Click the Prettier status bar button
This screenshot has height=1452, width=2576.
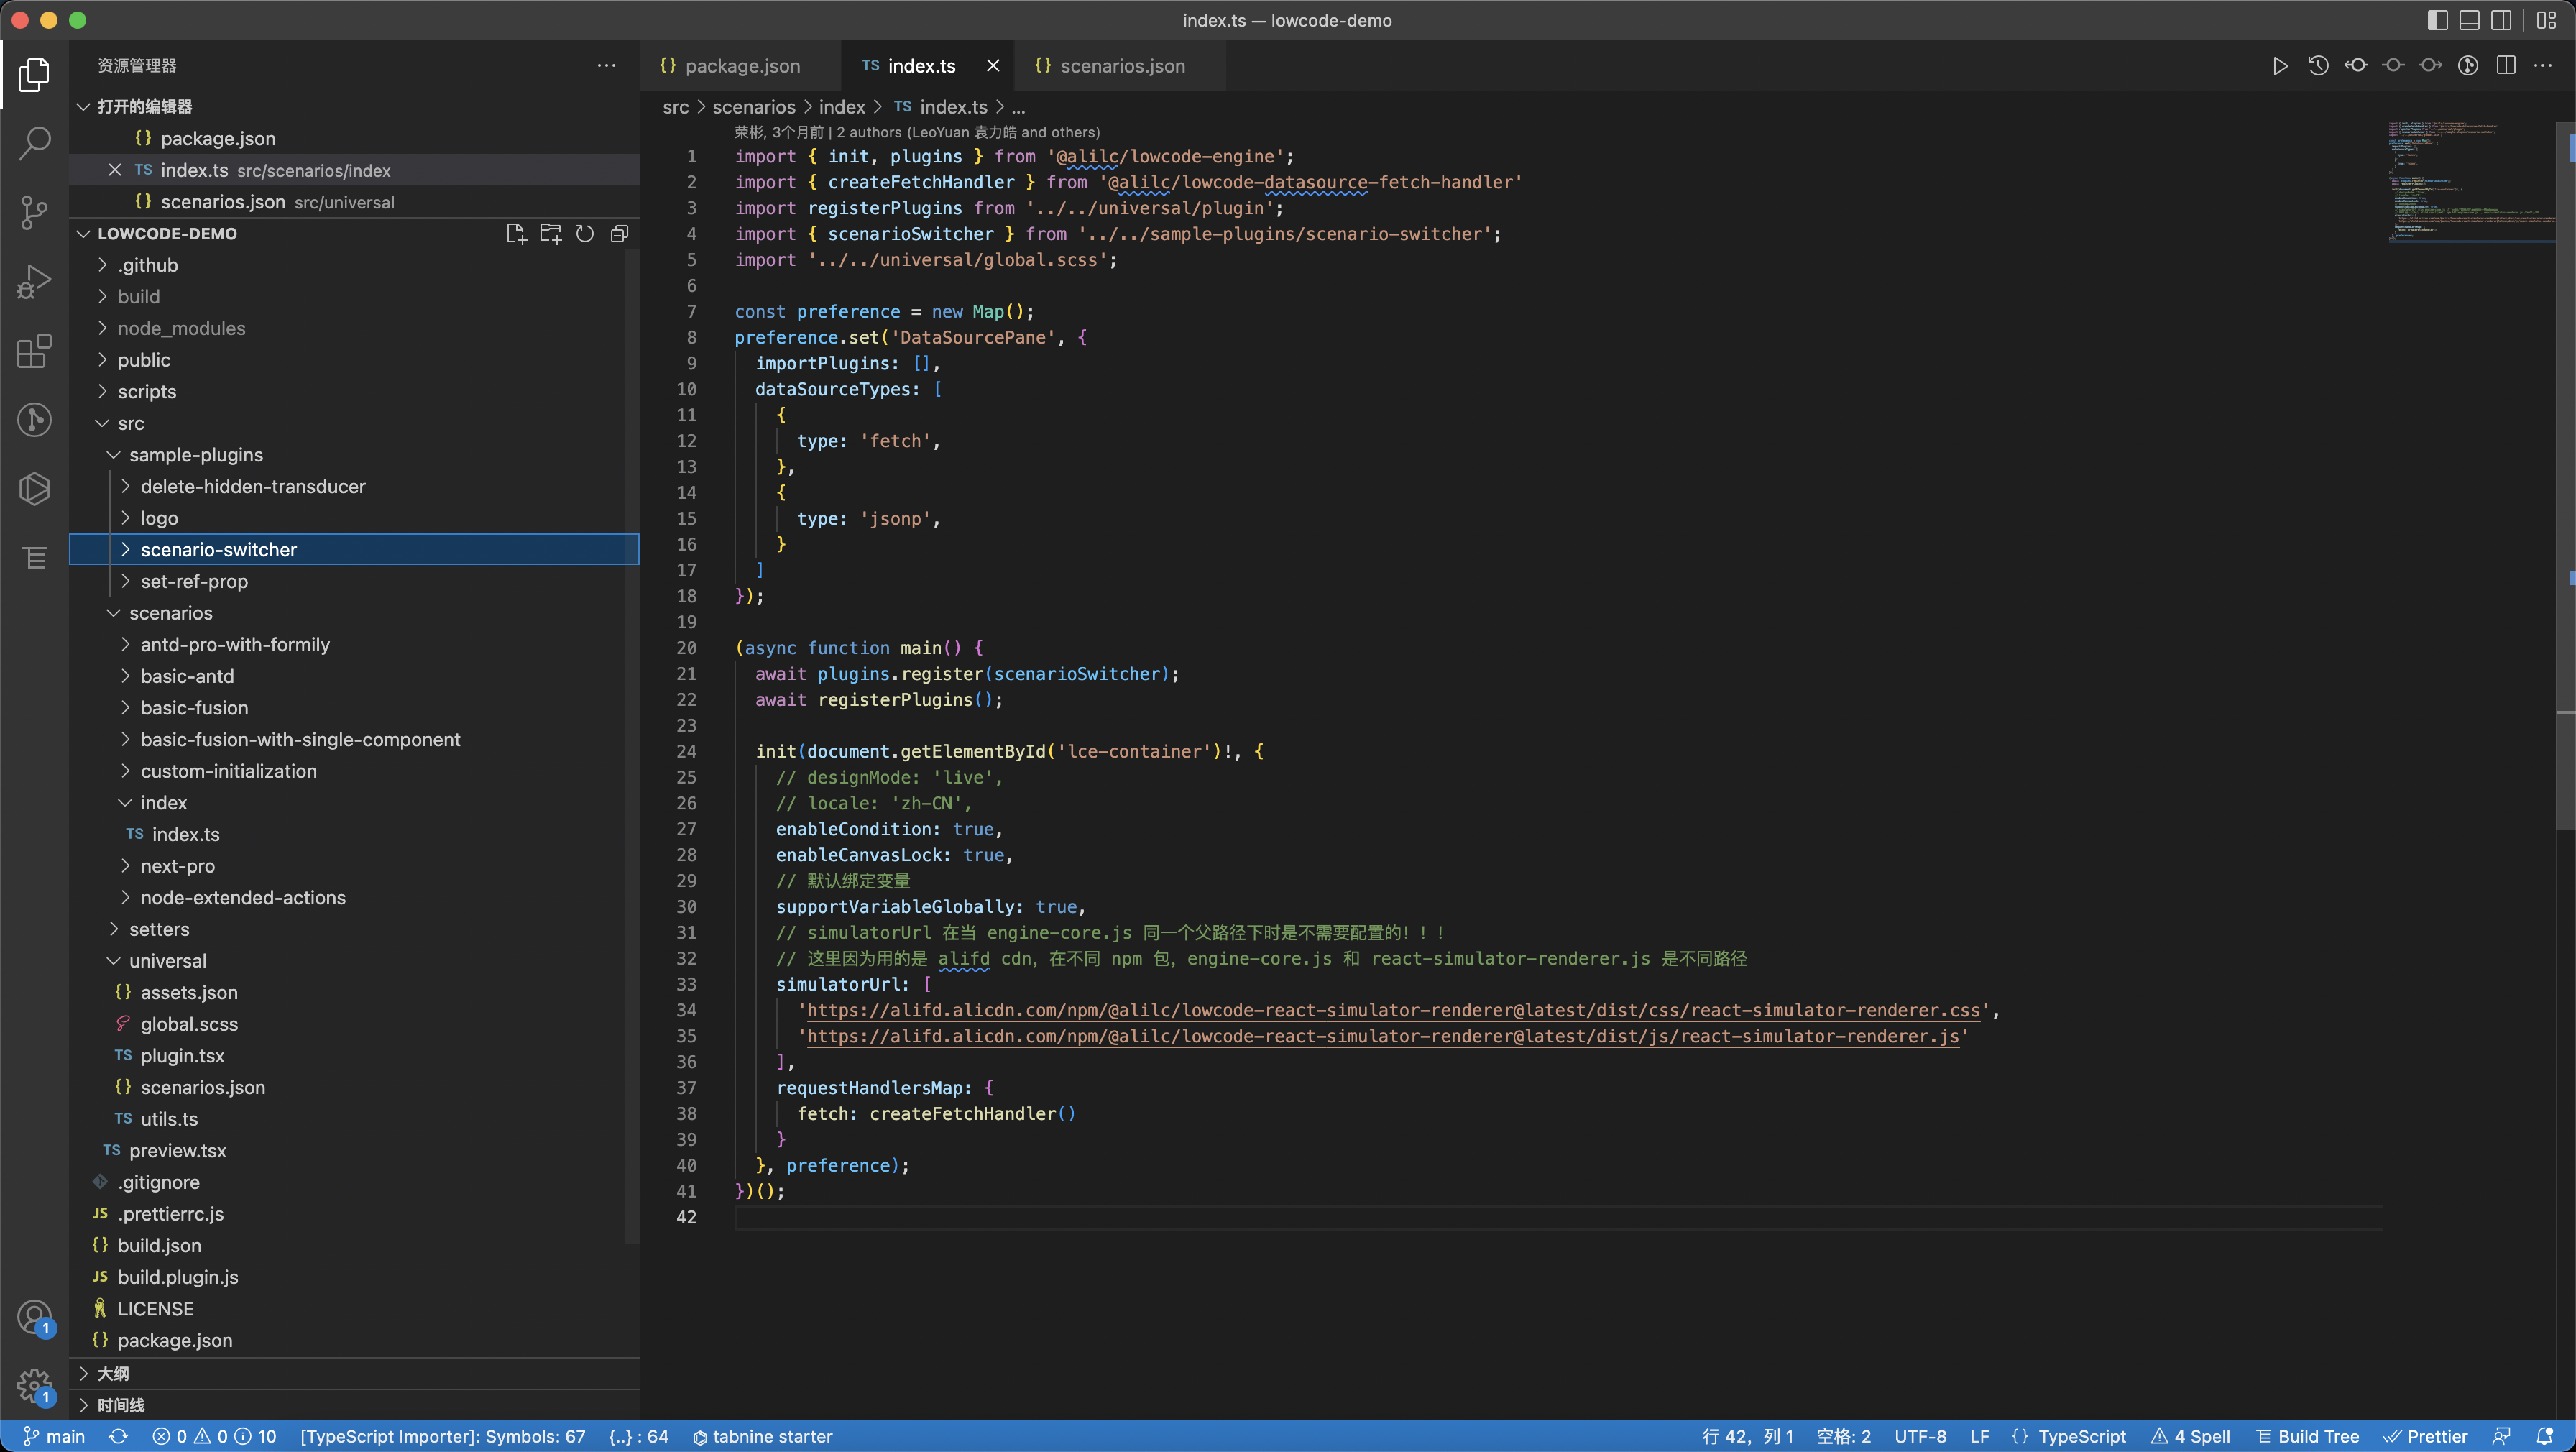pos(2426,1436)
